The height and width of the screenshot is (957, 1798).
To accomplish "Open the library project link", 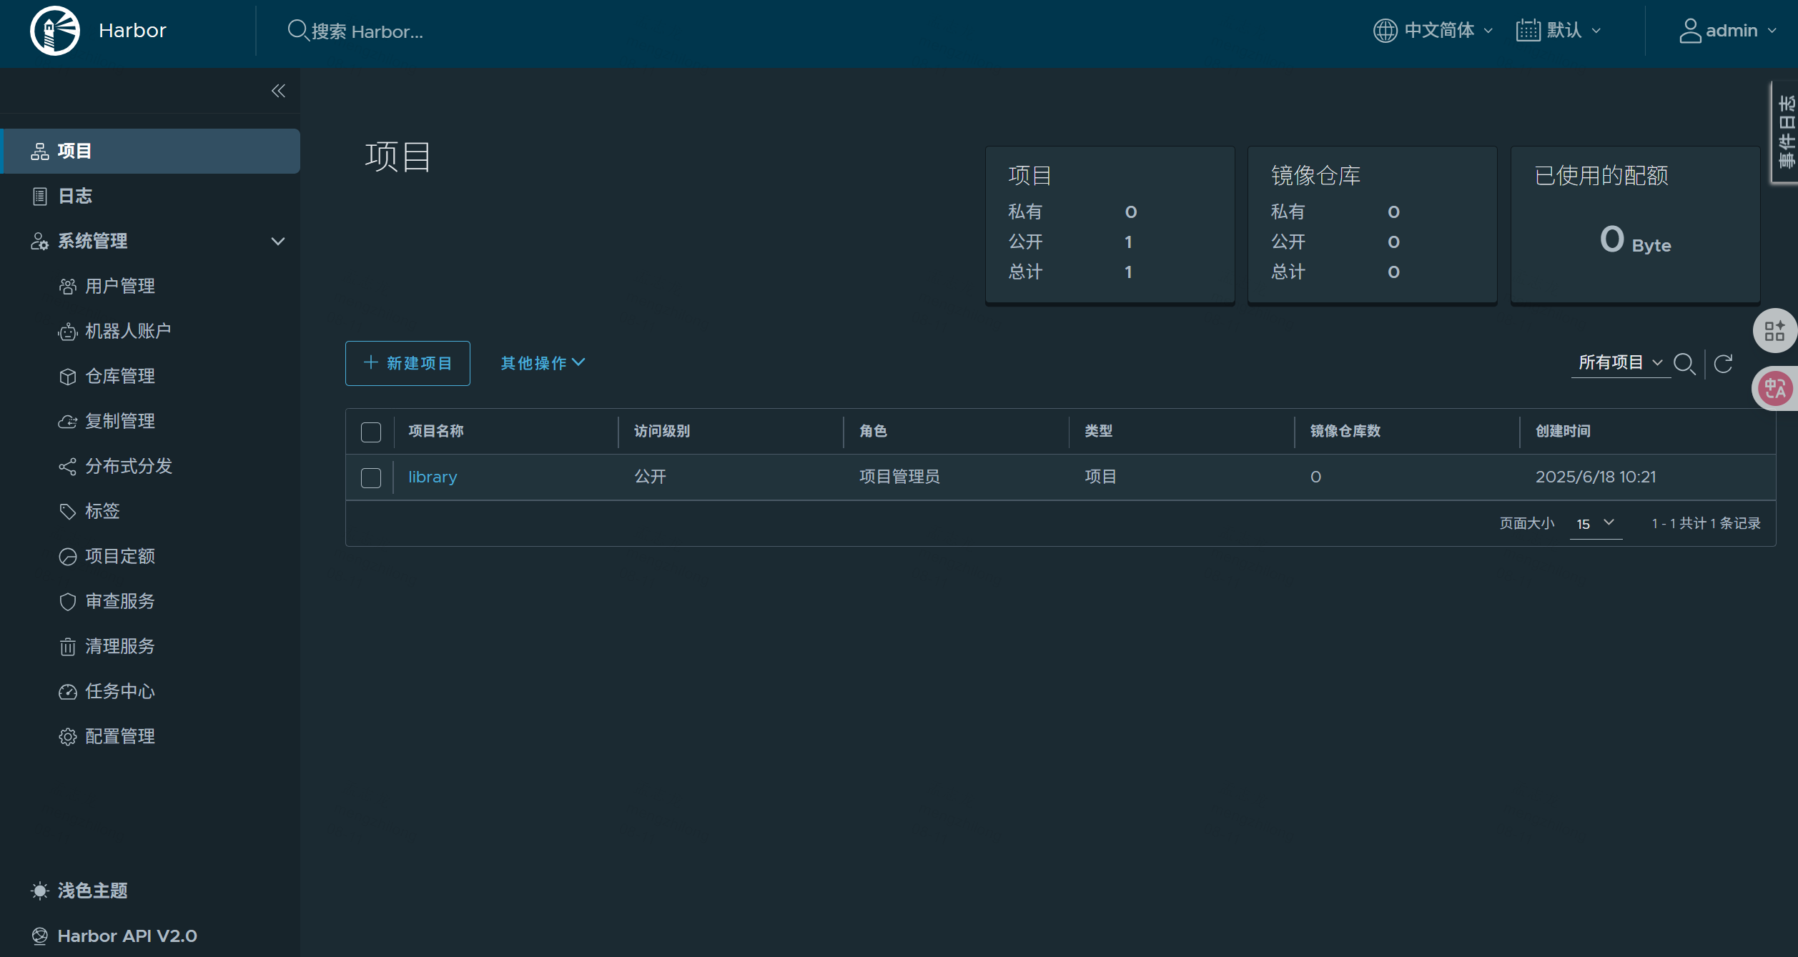I will [x=433, y=477].
